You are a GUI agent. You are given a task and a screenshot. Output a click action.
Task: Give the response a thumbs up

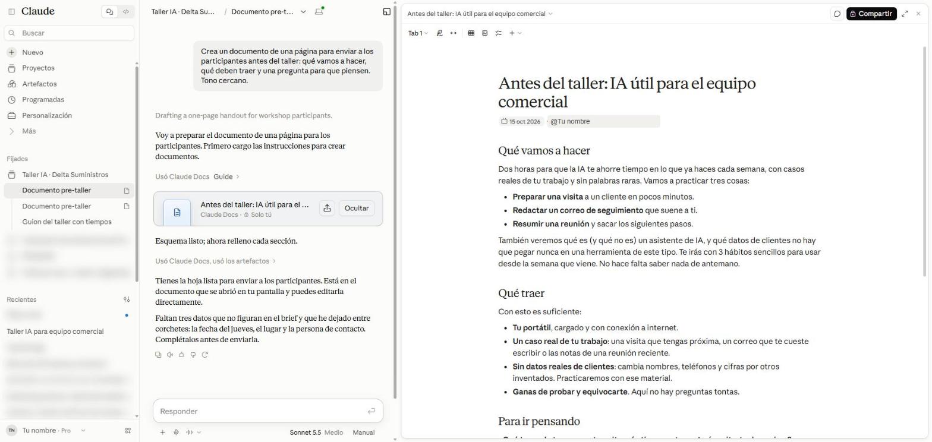coord(181,355)
